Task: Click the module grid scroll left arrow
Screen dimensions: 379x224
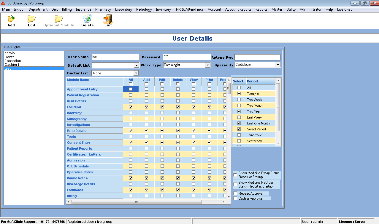Action: [68, 202]
